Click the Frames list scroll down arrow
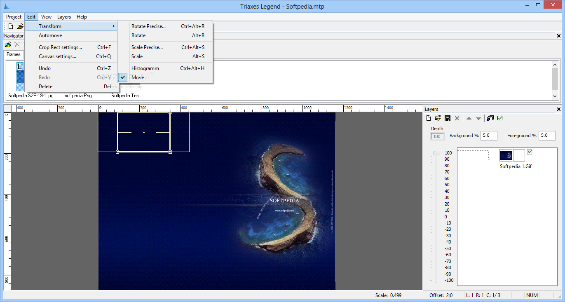Image resolution: width=565 pixels, height=302 pixels. pyautogui.click(x=555, y=96)
